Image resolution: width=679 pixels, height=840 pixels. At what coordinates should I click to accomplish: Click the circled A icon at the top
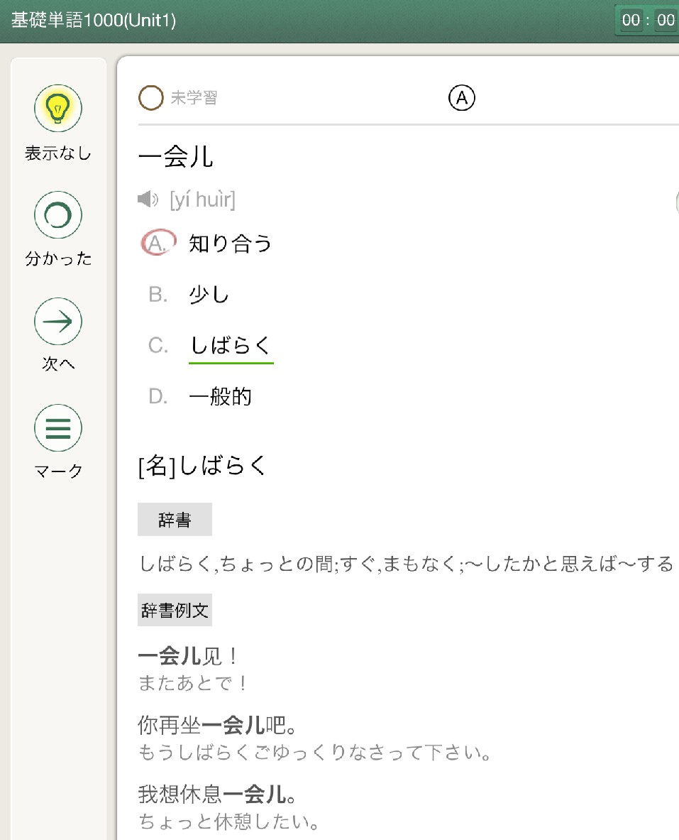462,98
